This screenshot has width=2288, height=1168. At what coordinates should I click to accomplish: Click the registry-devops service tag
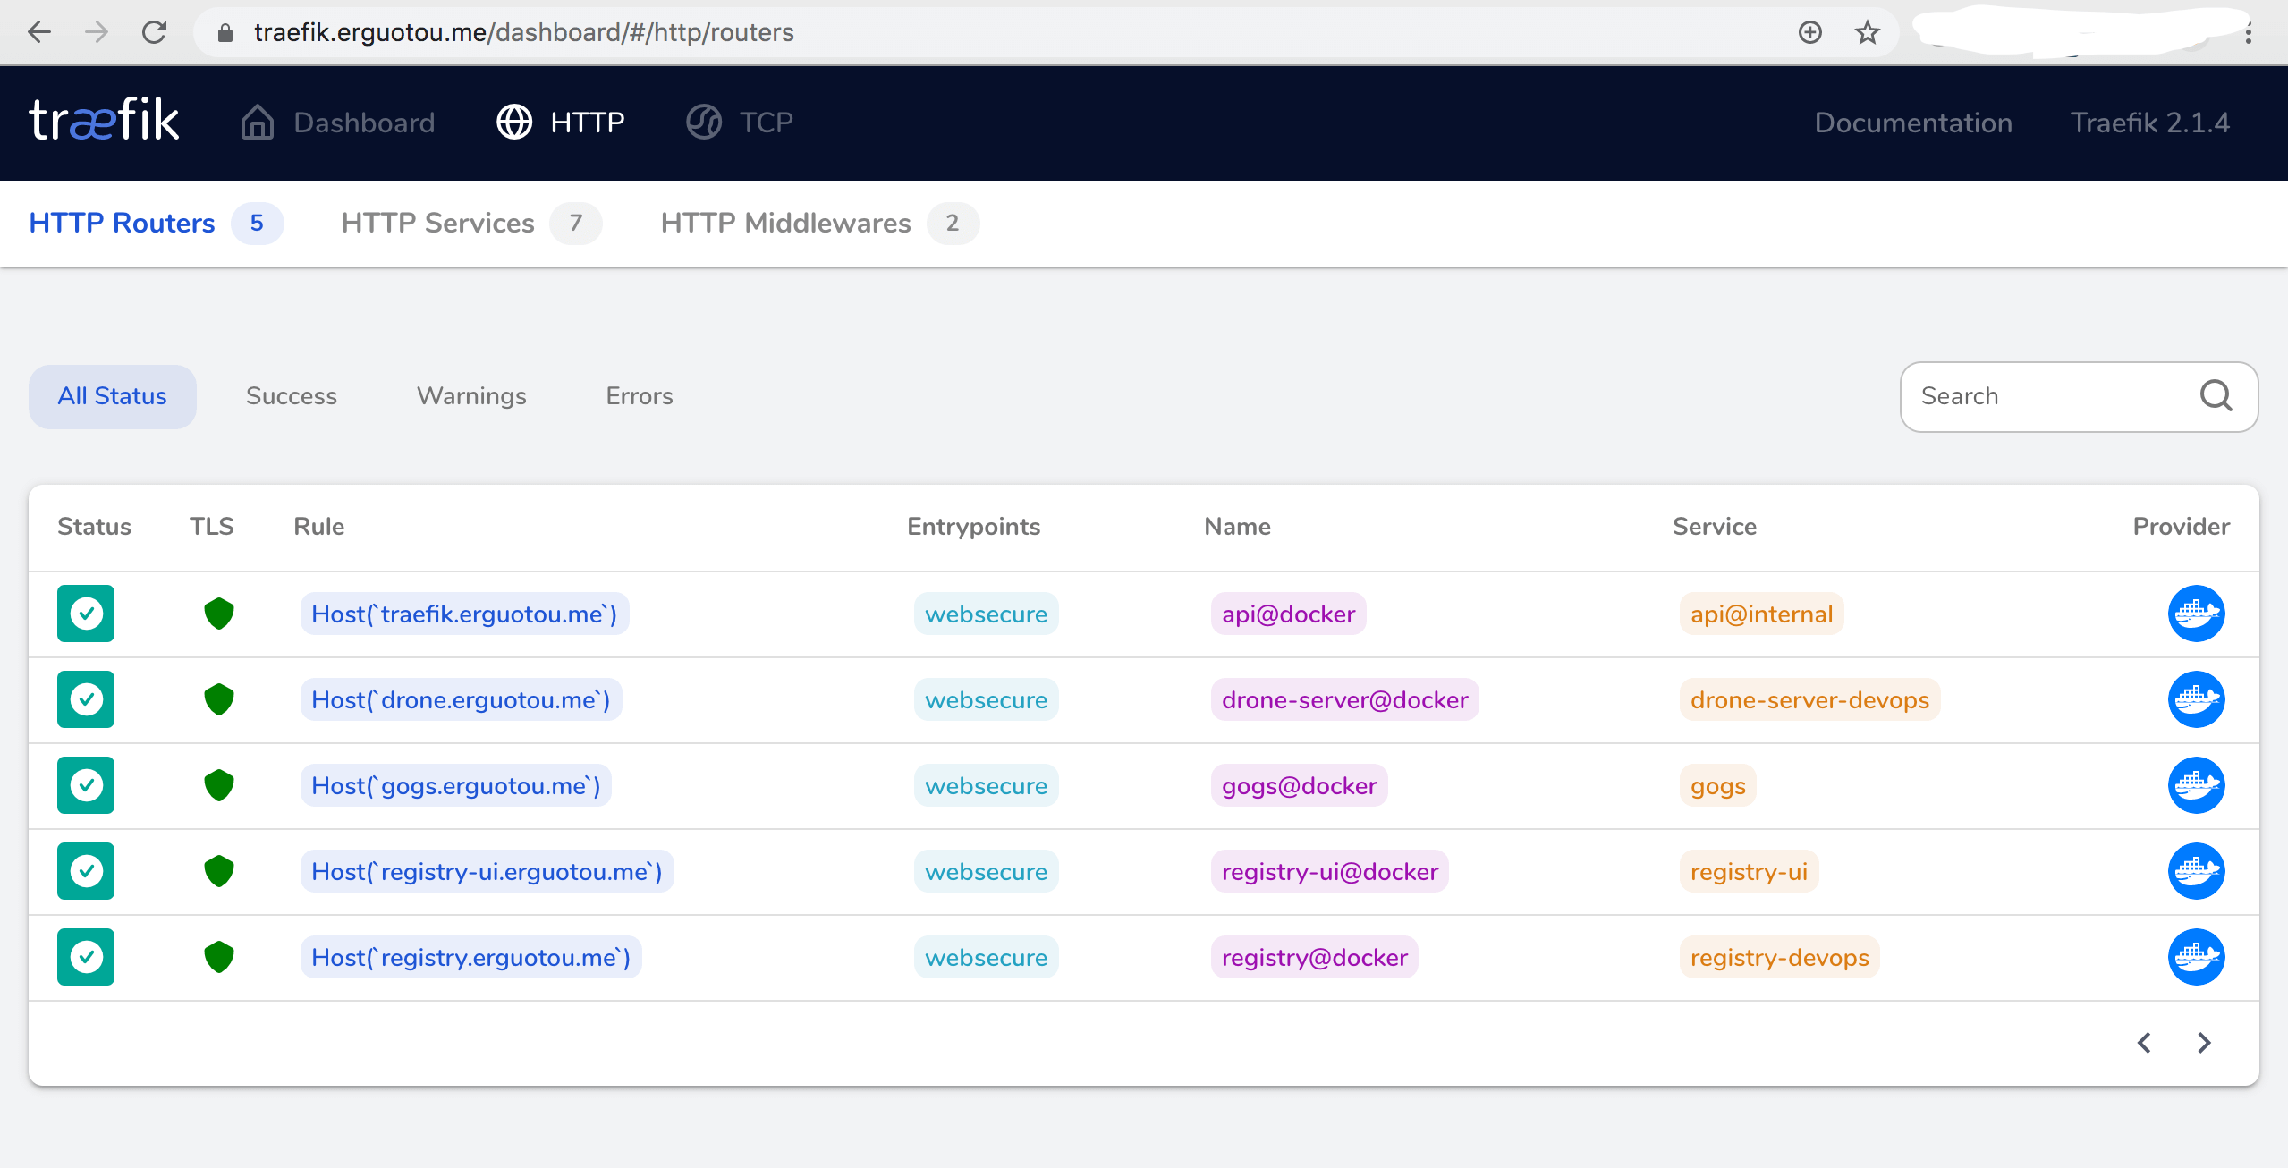(1779, 957)
